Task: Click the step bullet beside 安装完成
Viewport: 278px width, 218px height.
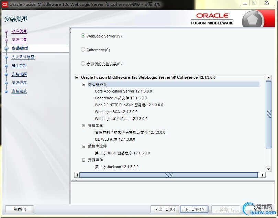Action: (7, 91)
